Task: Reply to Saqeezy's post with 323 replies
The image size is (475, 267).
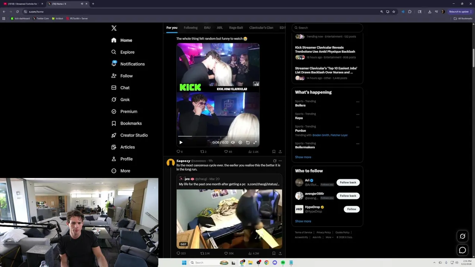Action: [x=181, y=253]
